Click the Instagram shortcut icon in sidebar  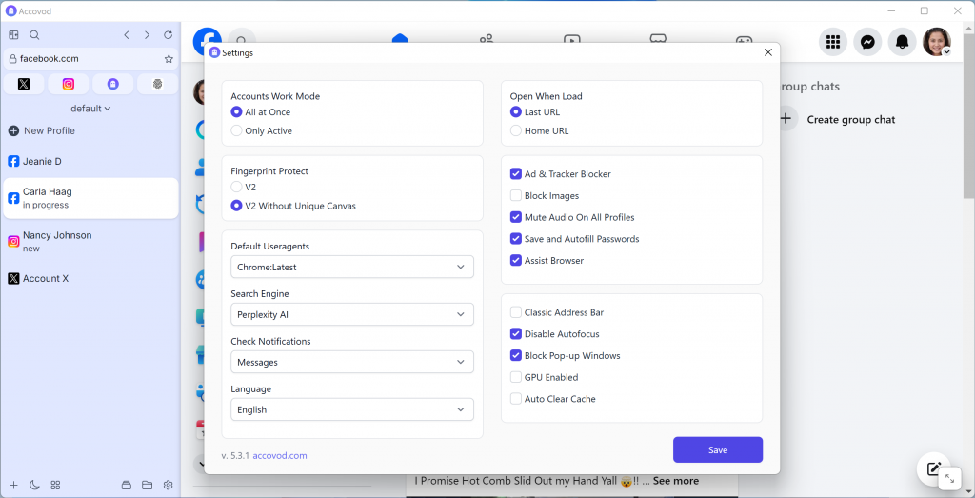(69, 84)
